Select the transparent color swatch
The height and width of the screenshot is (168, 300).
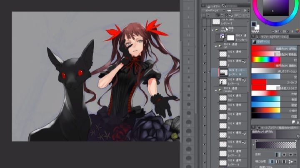click(255, 32)
